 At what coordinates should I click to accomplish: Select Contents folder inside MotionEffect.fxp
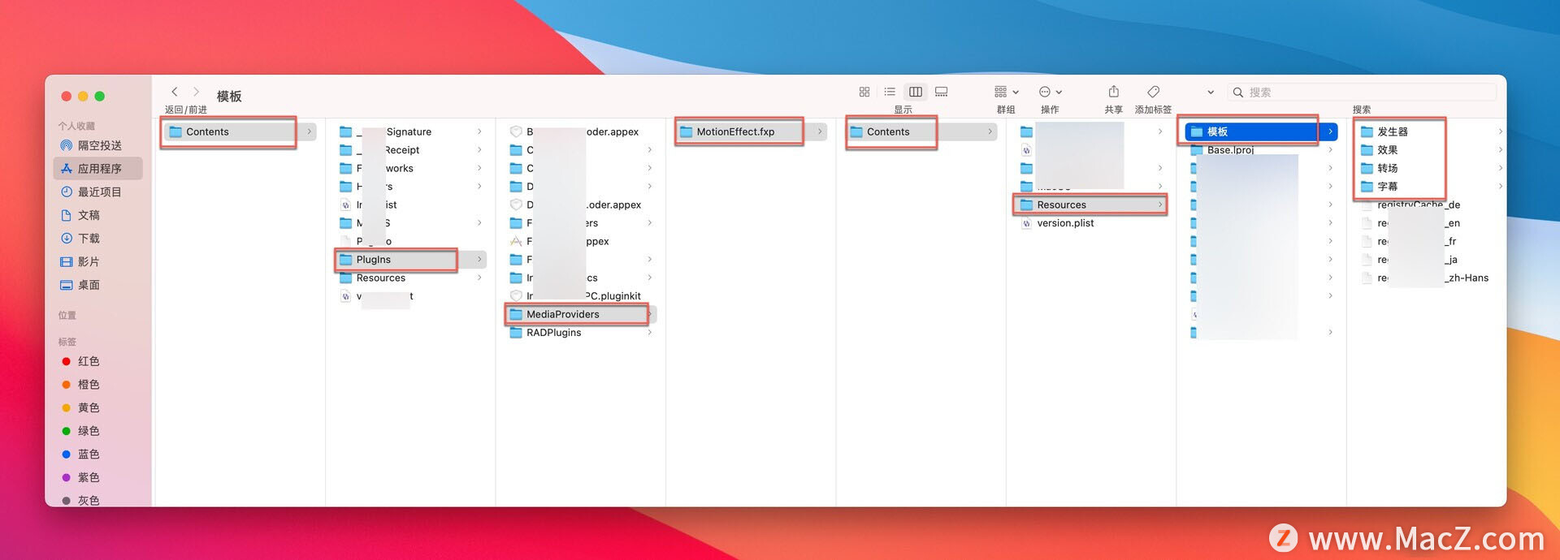(921, 131)
